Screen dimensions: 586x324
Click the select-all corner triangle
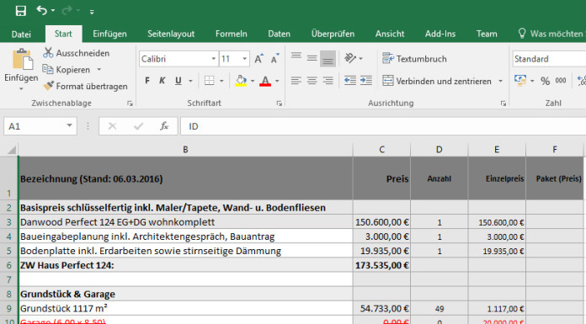tap(11, 150)
